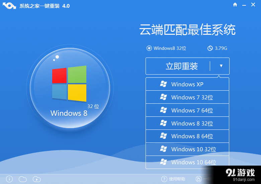The width and height of the screenshot is (261, 184).
Task: Open the 使用帮助 help link
Action: [x=177, y=179]
